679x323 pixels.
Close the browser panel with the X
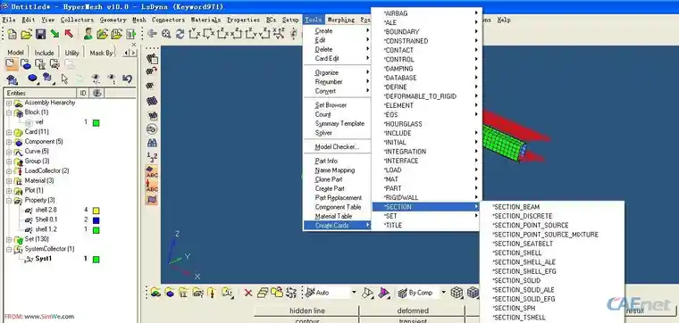(x=133, y=44)
